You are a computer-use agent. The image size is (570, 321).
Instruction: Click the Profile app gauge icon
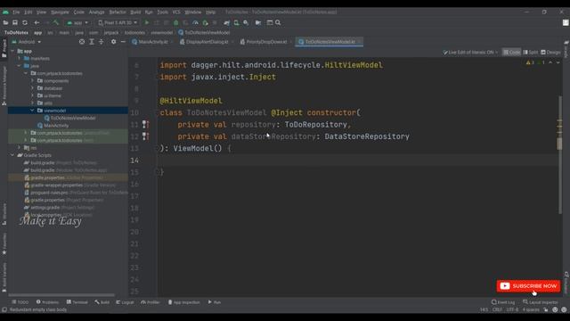pos(195,22)
